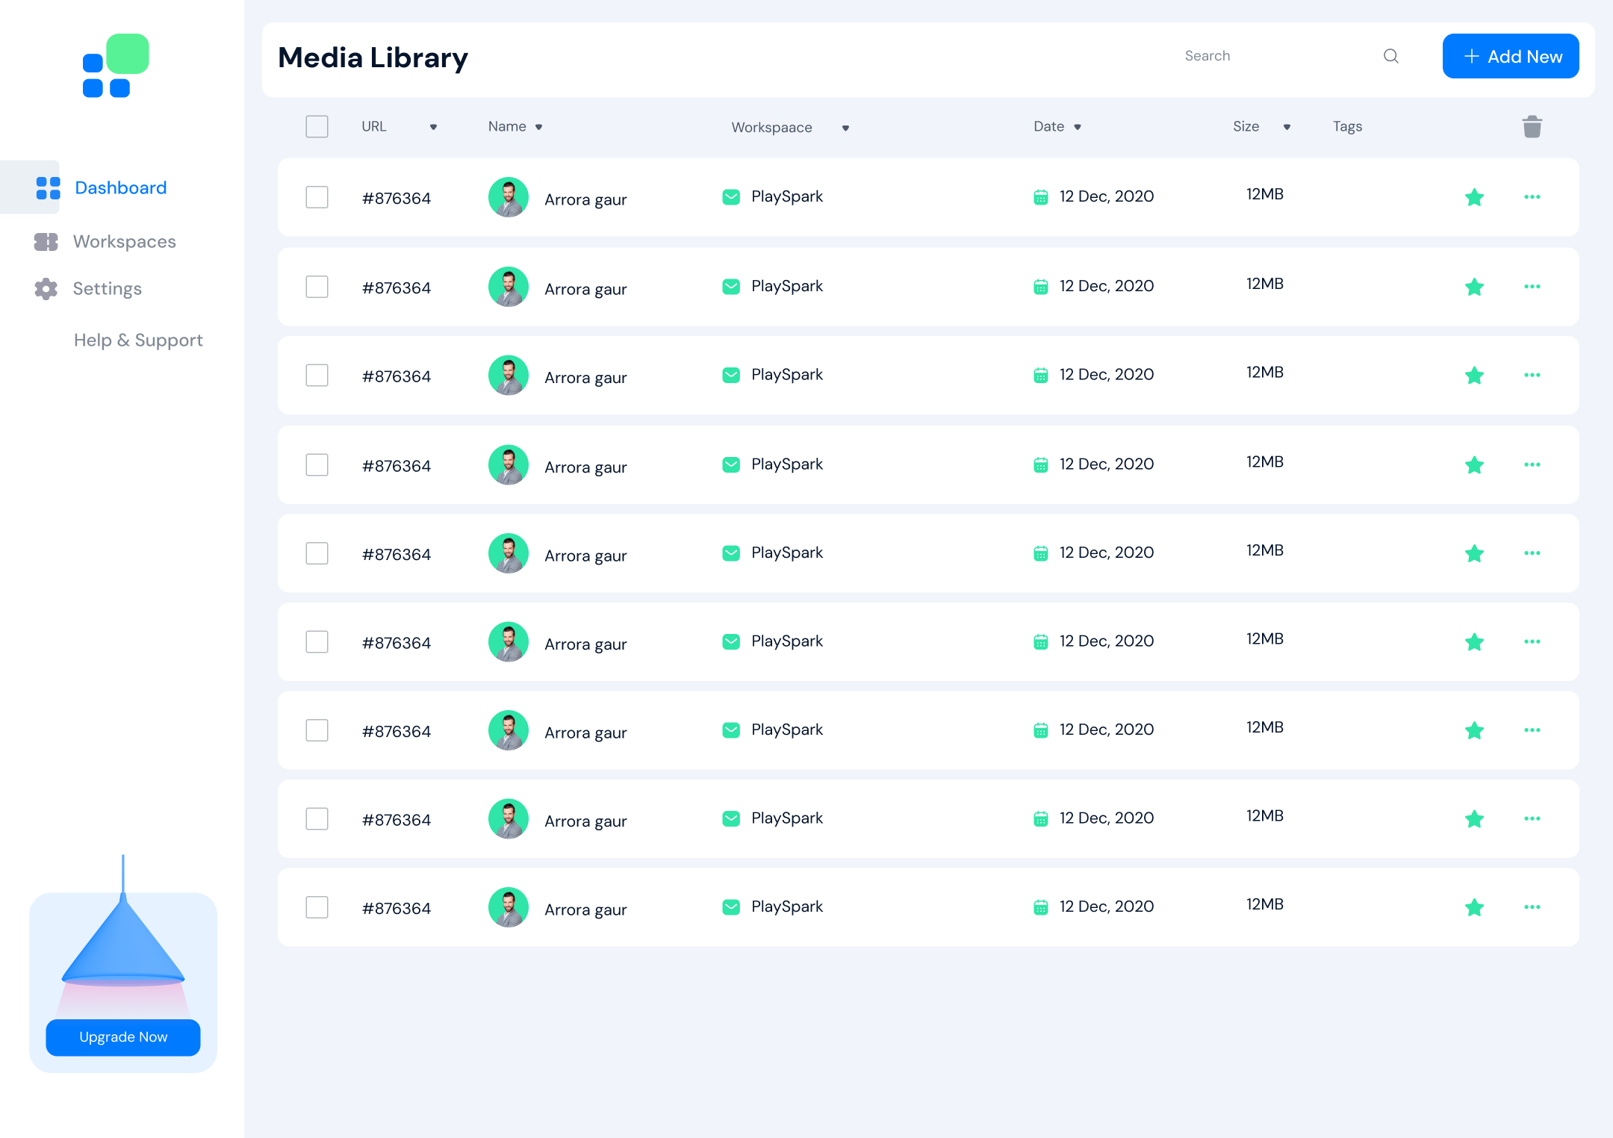Image resolution: width=1613 pixels, height=1138 pixels.
Task: Click the Settings gear icon in the sidebar
Action: 46,289
